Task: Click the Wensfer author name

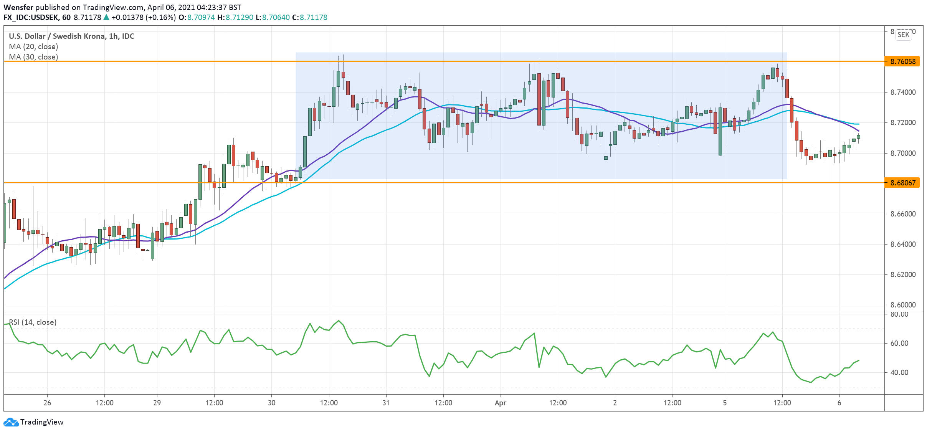Action: [x=18, y=7]
